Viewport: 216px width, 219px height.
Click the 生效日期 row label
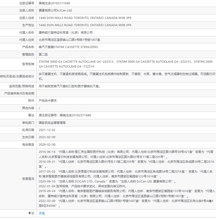(x=28, y=137)
